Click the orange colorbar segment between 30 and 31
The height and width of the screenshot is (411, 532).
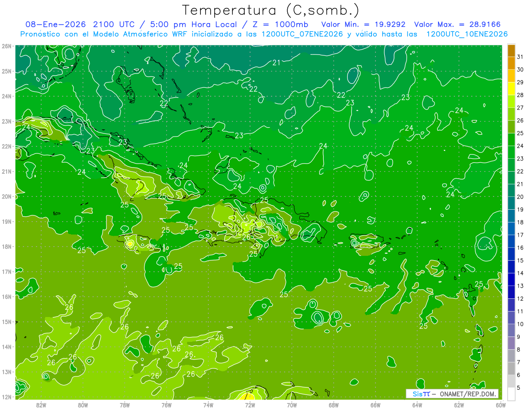pyautogui.click(x=511, y=63)
